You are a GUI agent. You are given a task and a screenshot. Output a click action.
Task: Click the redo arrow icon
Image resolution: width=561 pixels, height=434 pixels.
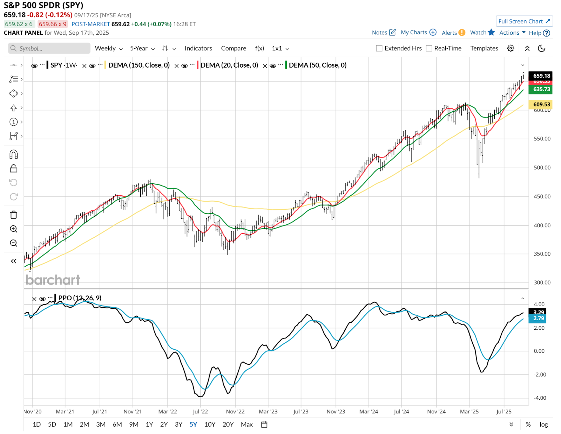(13, 197)
